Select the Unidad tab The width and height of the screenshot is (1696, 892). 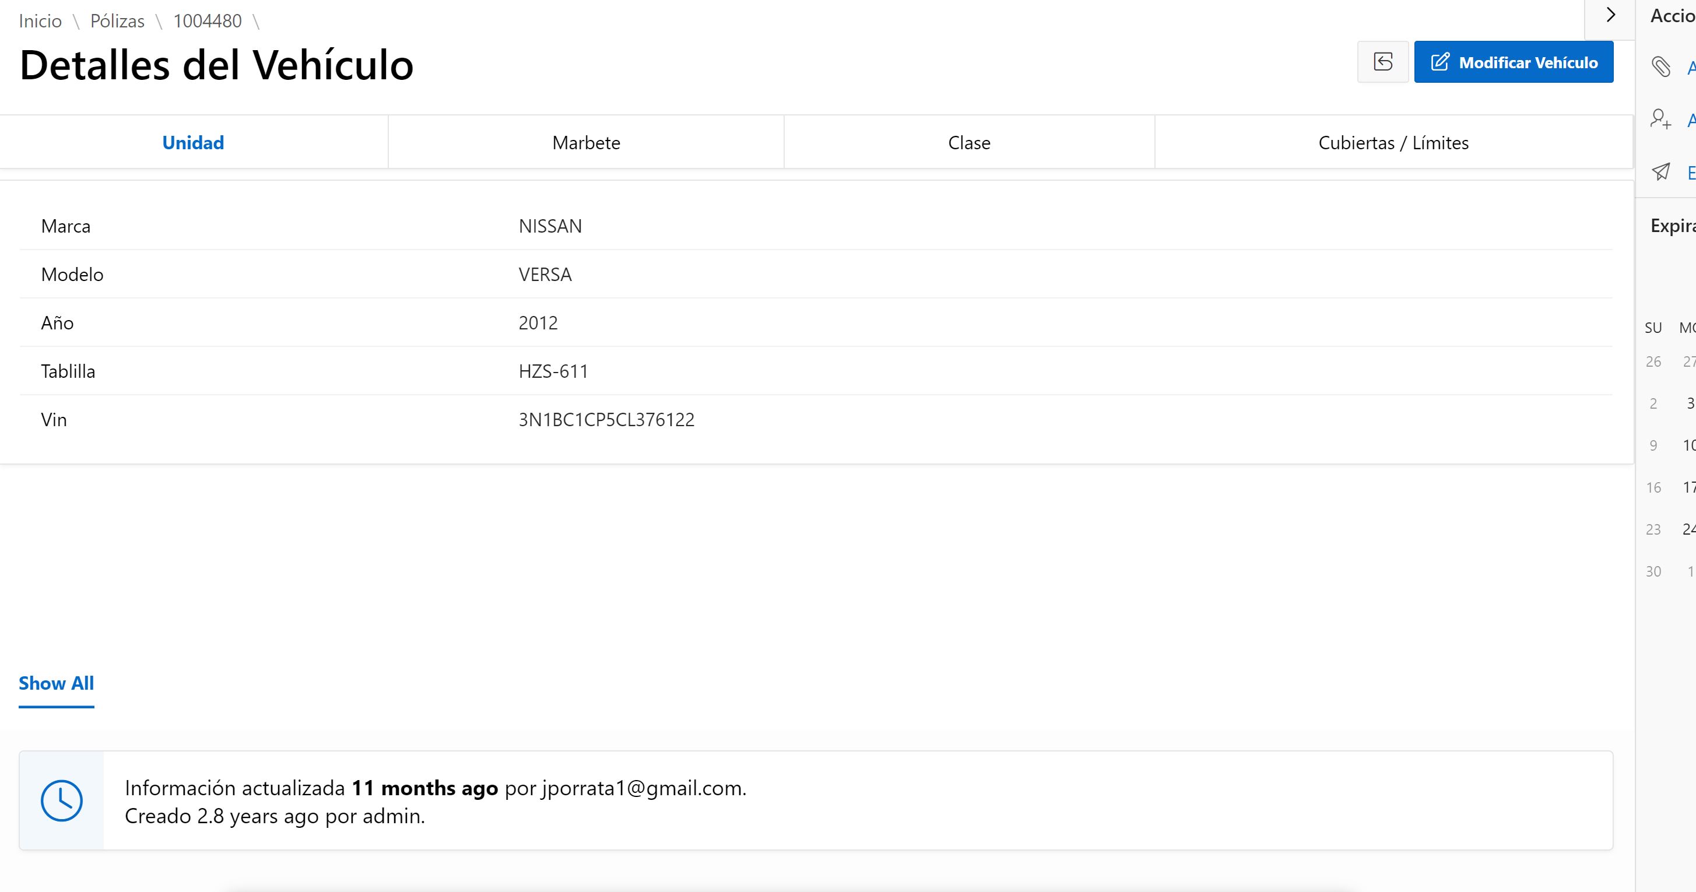pos(193,143)
